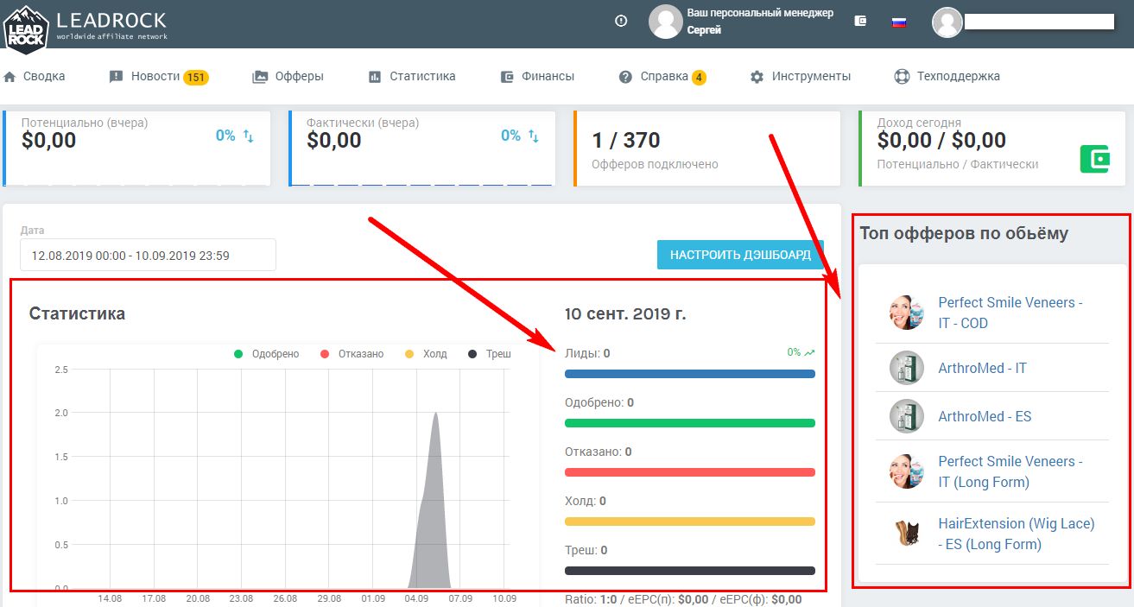
Task: Go to the Офферы section
Action: coord(288,76)
